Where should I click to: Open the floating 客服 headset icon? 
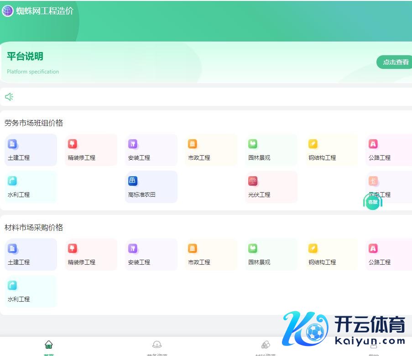coord(373,202)
